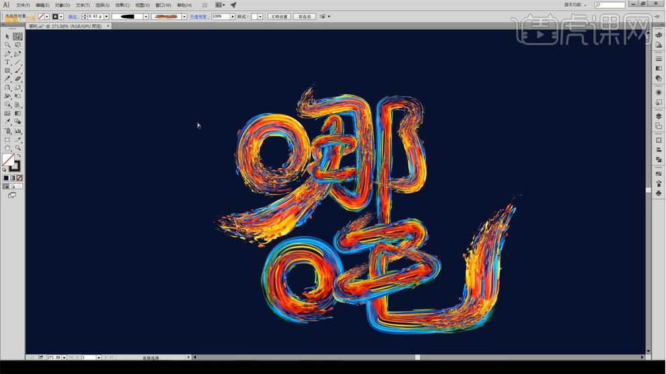The image size is (666, 374).
Task: Open stroke color dropdown in control bar
Action: [x=61, y=17]
